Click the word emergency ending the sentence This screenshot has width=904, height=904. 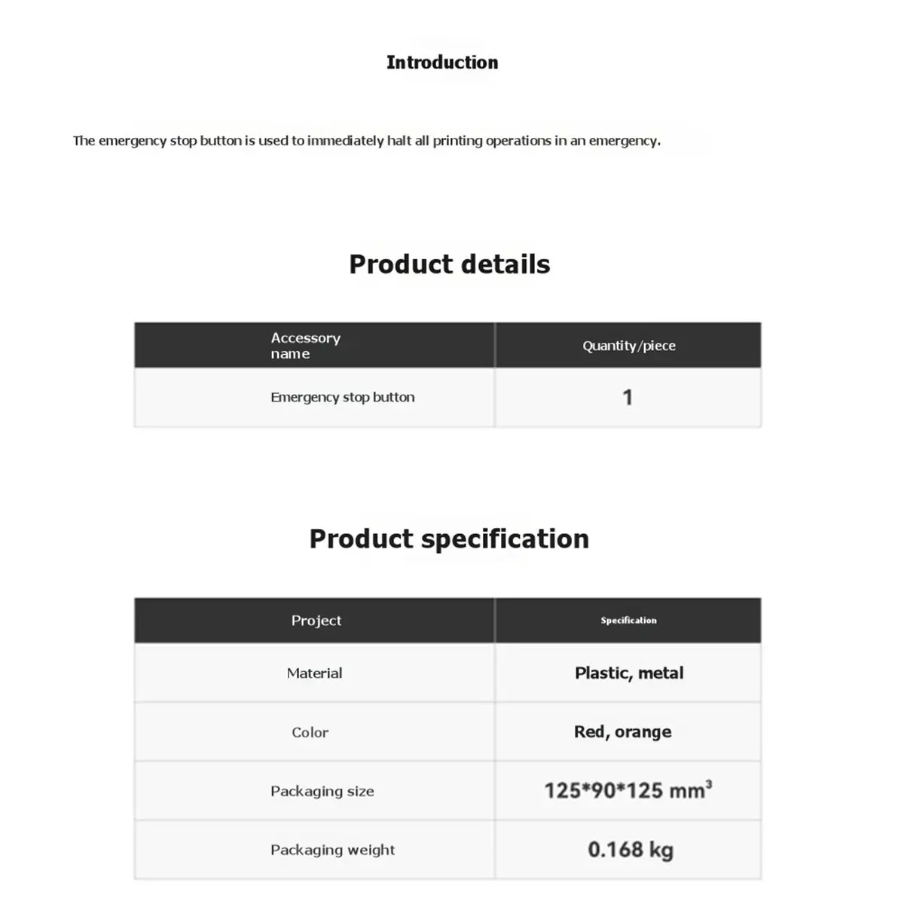(625, 141)
